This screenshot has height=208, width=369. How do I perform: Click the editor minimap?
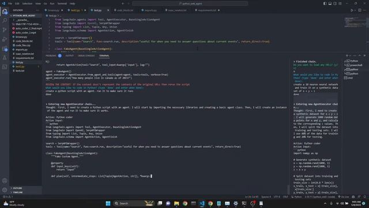click(x=355, y=23)
